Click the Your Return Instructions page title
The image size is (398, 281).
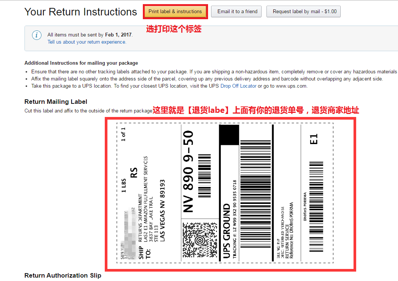pos(80,12)
